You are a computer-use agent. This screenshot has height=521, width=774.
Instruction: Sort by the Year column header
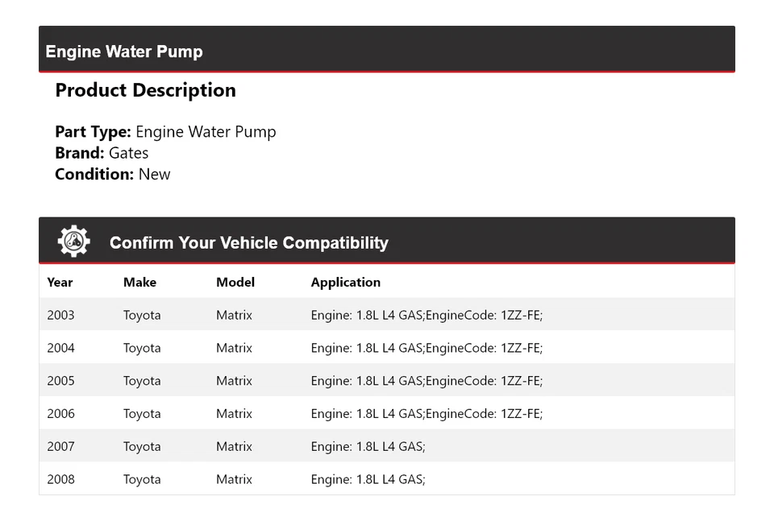tap(60, 282)
